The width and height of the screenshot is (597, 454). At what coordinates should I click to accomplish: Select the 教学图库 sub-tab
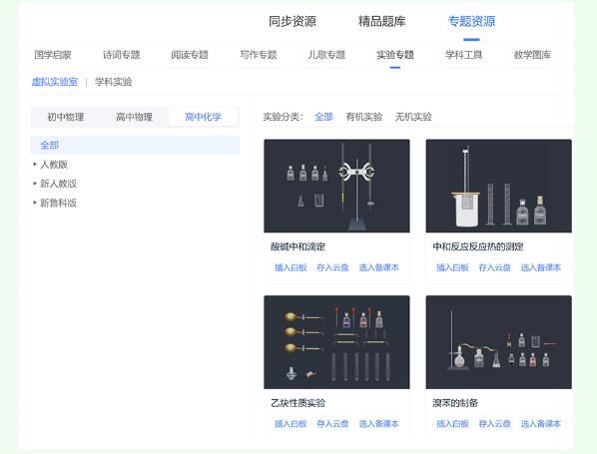pos(532,55)
